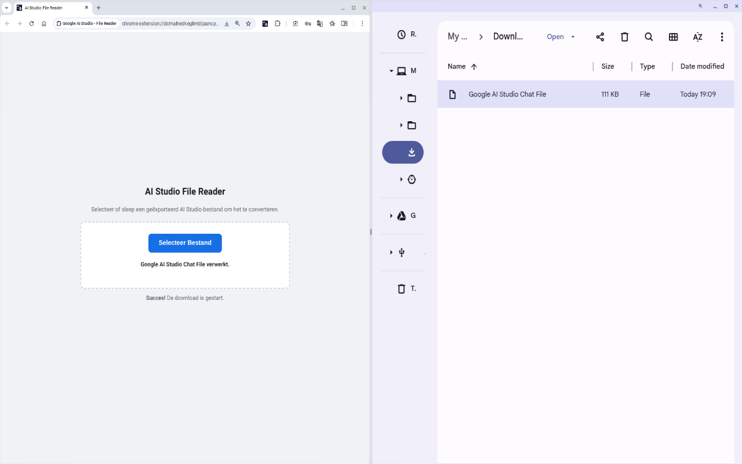Viewport: 742px width, 464px height.
Task: Click the Open button in Files toolbar
Action: pyautogui.click(x=555, y=37)
